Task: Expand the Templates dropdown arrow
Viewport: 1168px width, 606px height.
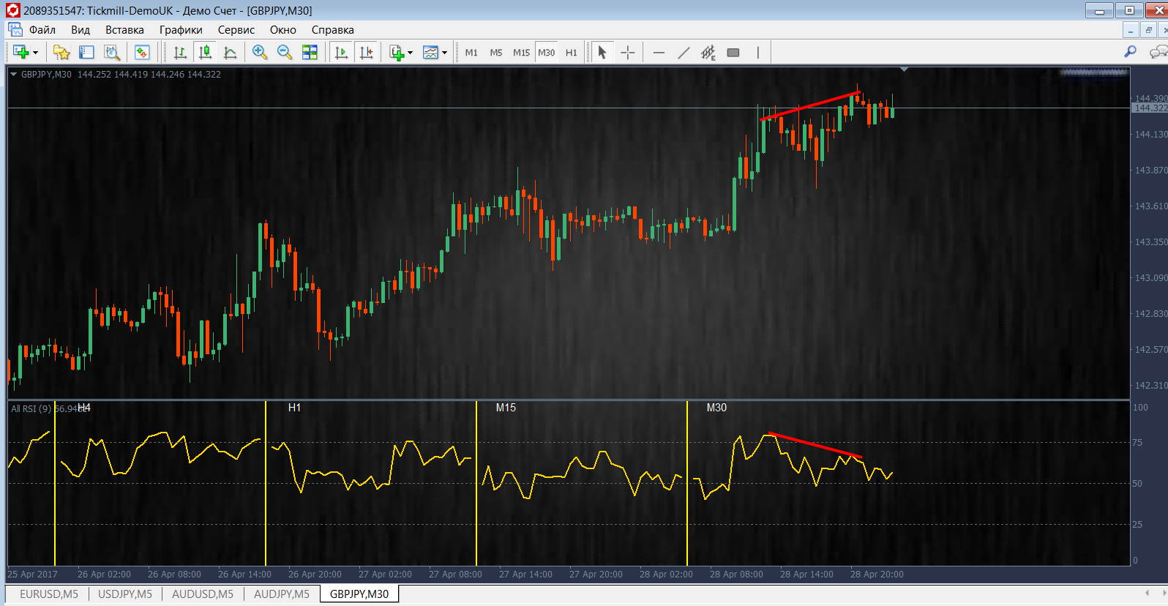Action: click(x=444, y=53)
